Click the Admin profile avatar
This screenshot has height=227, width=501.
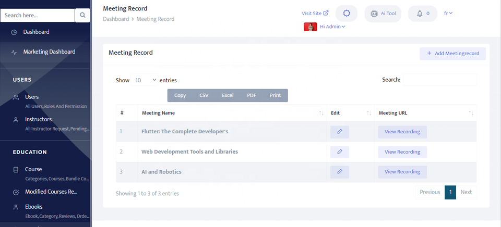point(310,27)
